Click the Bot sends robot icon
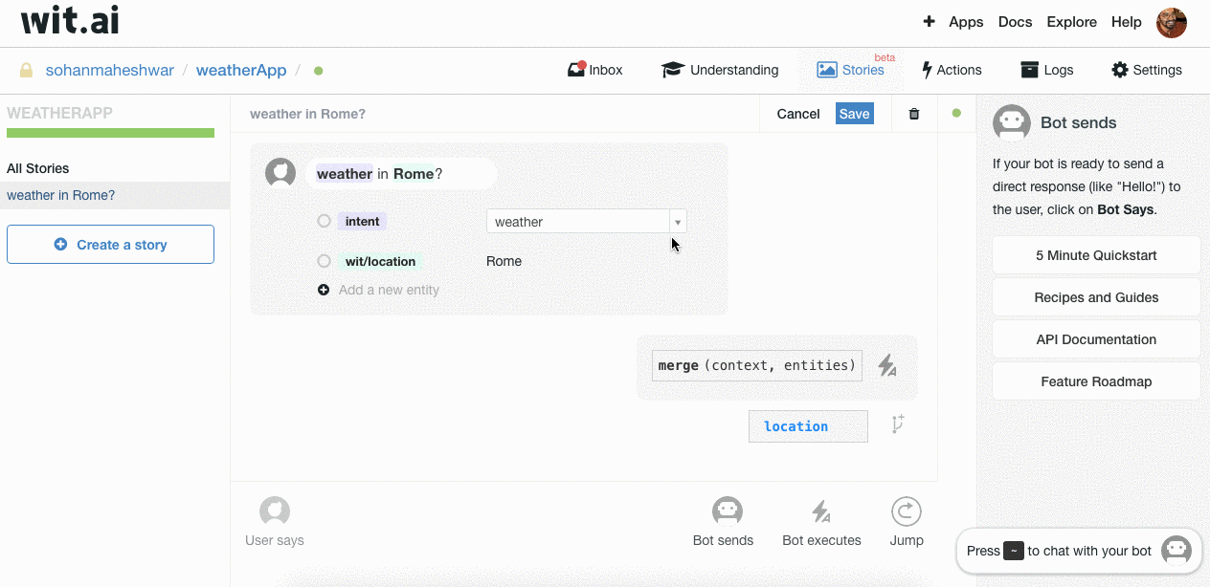 point(727,511)
